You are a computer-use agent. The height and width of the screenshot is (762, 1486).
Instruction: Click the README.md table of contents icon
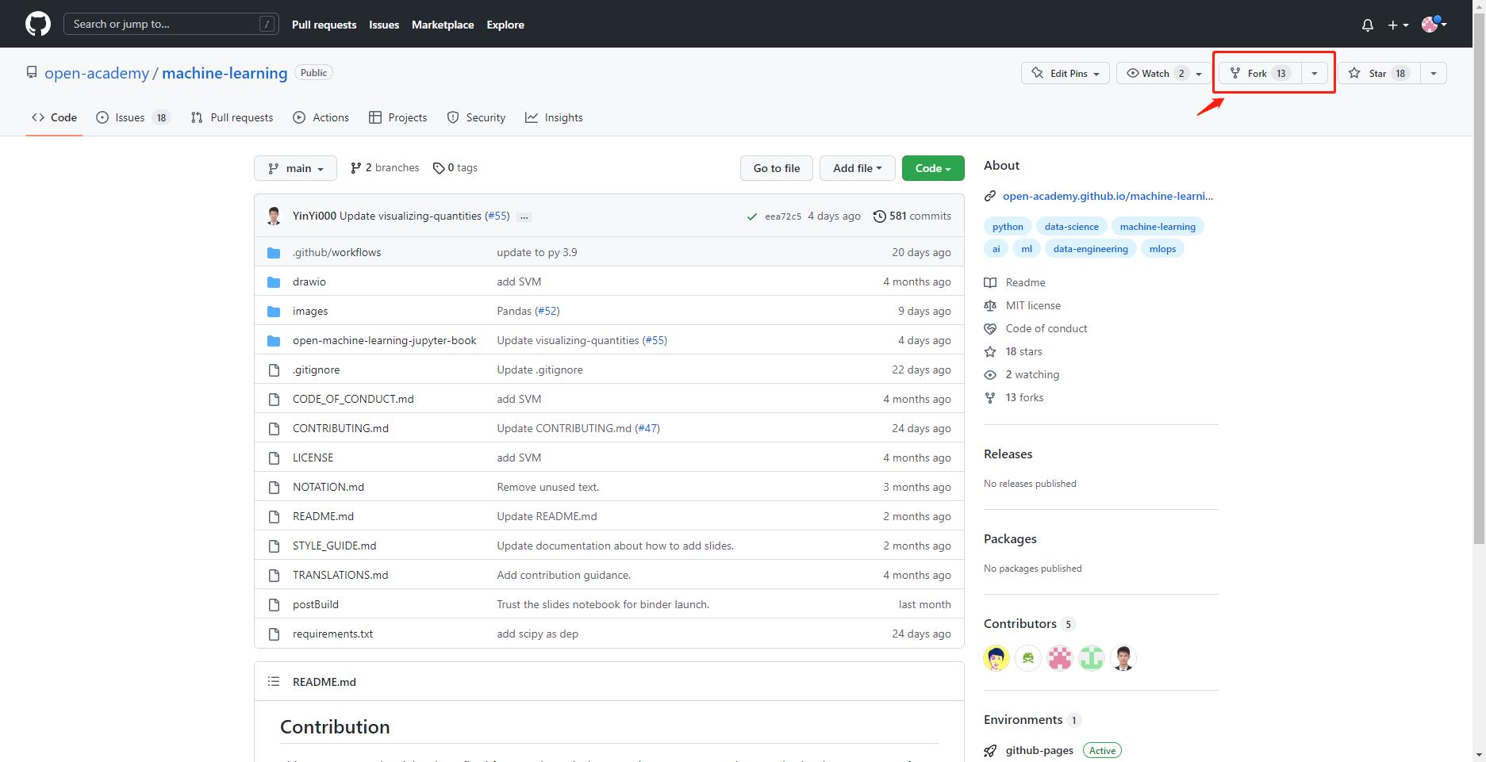(x=274, y=682)
